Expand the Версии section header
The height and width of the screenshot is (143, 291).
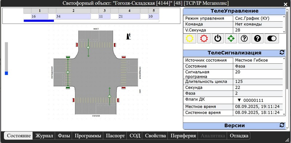tap(234, 126)
